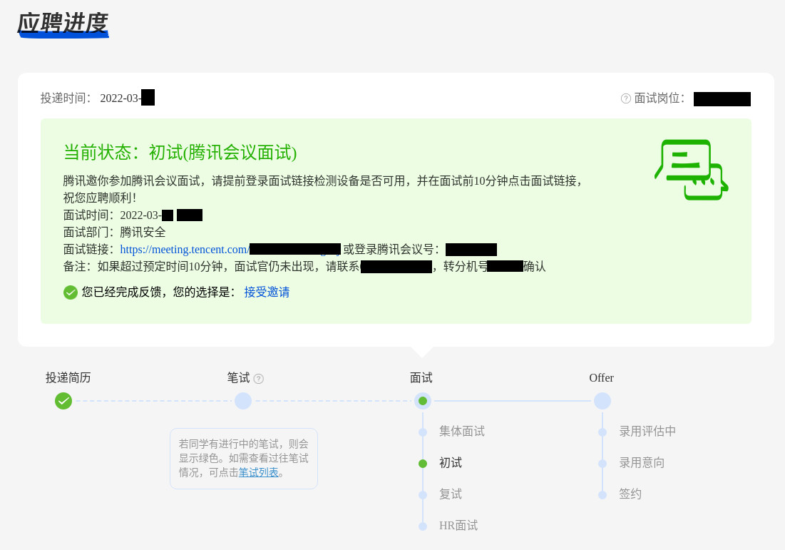This screenshot has height=550, width=785.
Task: Click the 笔试 stage circle node
Action: click(x=243, y=401)
